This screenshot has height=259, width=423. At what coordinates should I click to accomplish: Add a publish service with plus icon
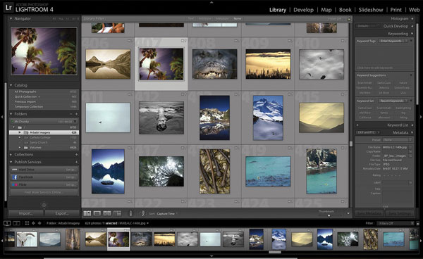77,162
